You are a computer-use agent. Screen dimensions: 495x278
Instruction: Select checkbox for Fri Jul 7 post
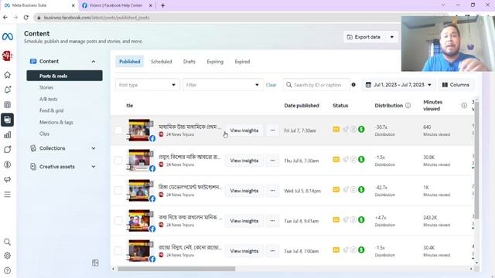coord(118,131)
